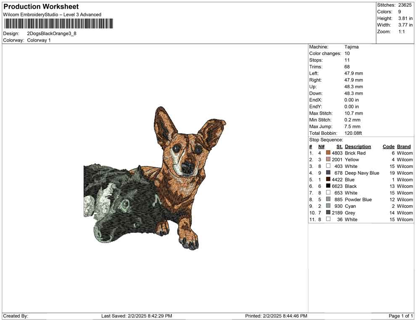This screenshot has height=320, width=416.
Task: Click the Stitches value 23625
Action: (405, 5)
